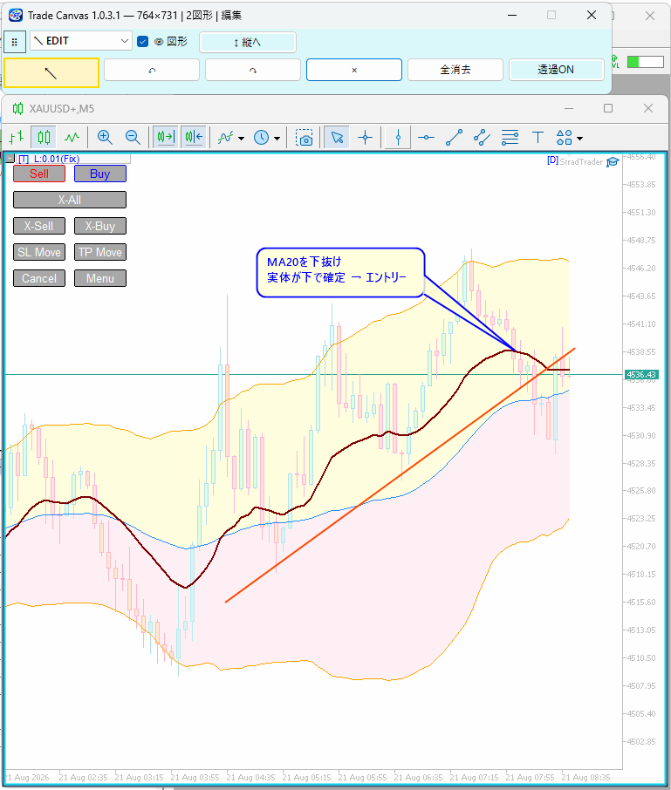Select the equidistant channel tool
The width and height of the screenshot is (671, 790).
[482, 137]
